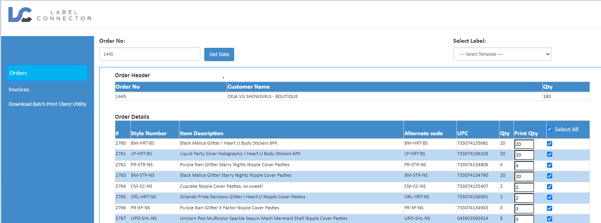
Task: Click UPC 733074135407
Action: (x=472, y=187)
